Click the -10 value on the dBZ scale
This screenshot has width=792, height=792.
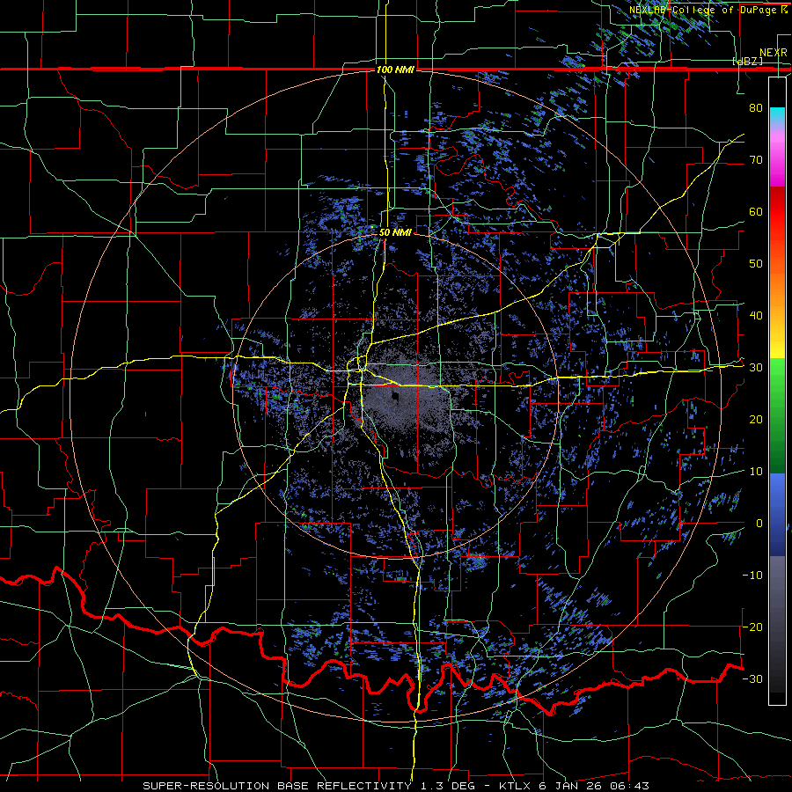tap(752, 576)
